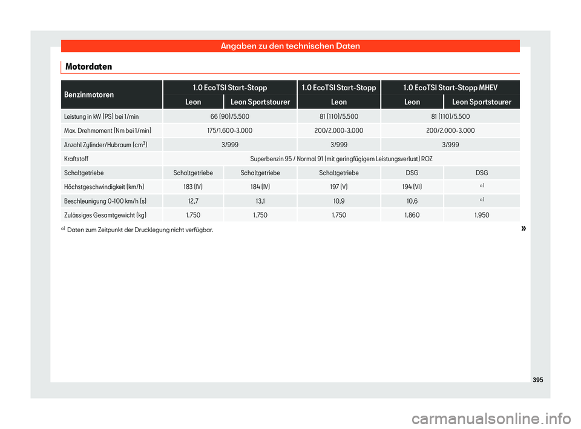Viewport: 581px width, 429px height.
Task: Click the '10,6' acceleration value
Action: pos(412,201)
